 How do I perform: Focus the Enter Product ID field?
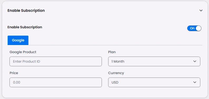tap(56, 62)
